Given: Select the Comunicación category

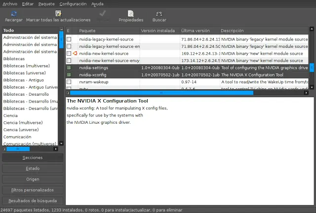Looking at the screenshot, I should [30, 137].
